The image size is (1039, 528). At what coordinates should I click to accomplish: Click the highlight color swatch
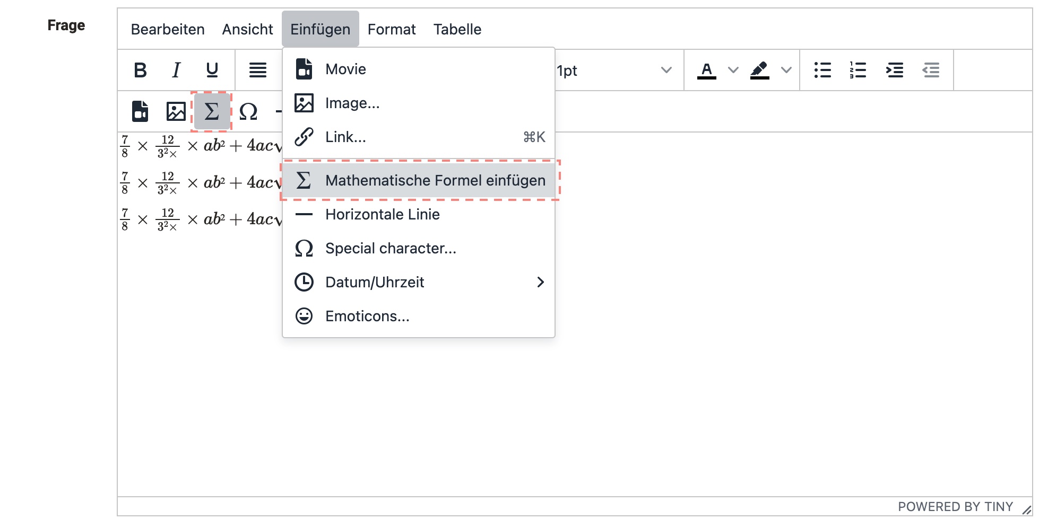[759, 70]
